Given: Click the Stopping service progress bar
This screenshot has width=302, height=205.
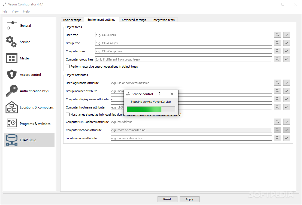Looking at the screenshot, I should pos(151,109).
